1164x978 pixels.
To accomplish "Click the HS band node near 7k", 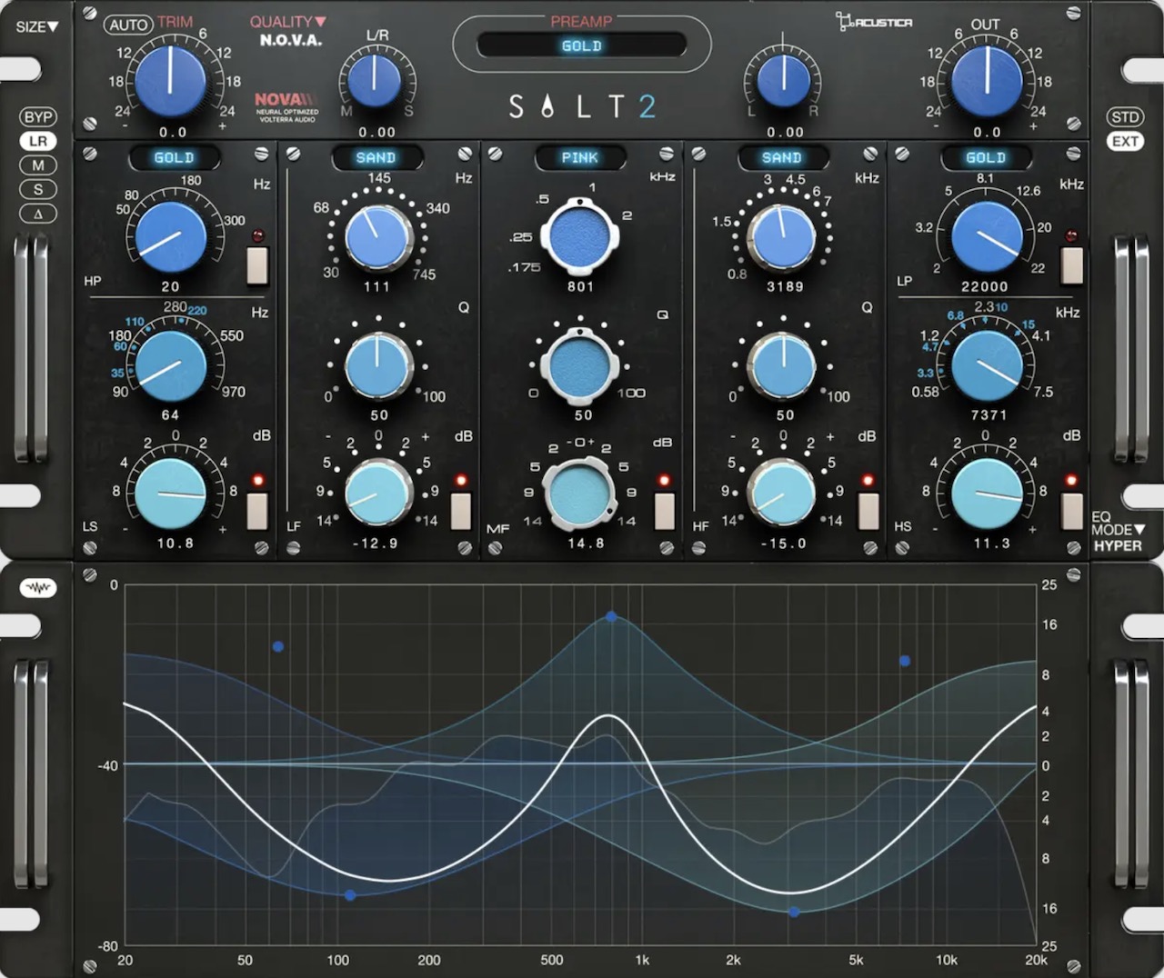I will [905, 661].
